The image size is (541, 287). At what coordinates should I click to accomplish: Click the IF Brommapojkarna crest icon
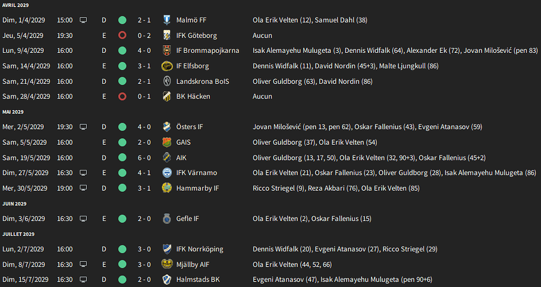(166, 51)
